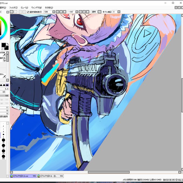Click the brush size 8.0 field

[x=4, y=89]
